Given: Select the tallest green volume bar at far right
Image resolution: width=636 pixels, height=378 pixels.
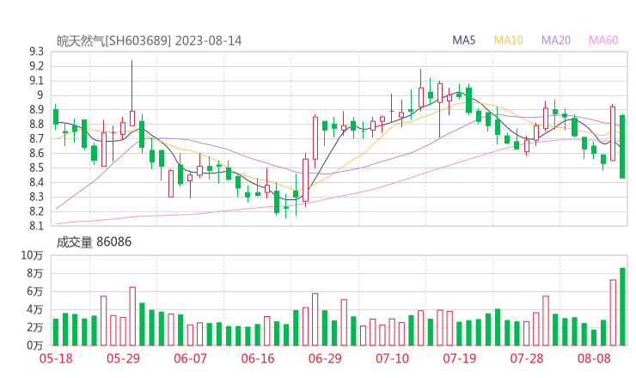Looking at the screenshot, I should click(x=622, y=307).
